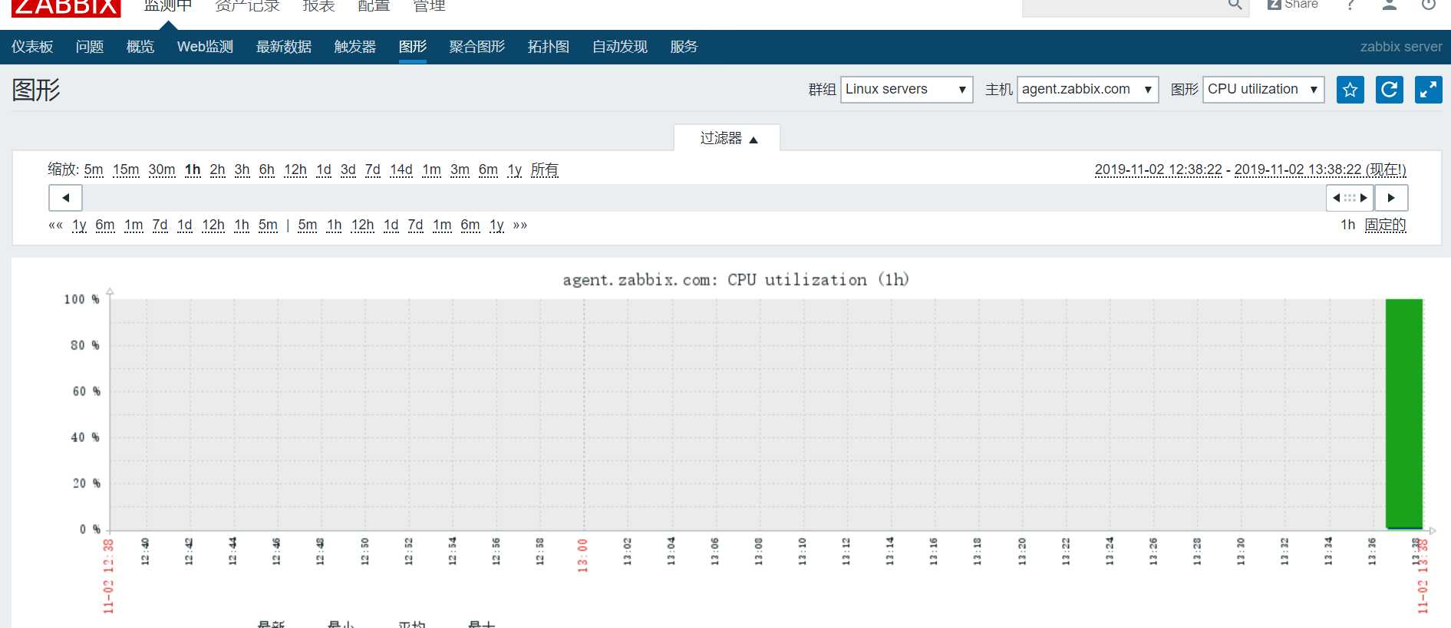
Task: Set zoom to 5m
Action: 94,170
